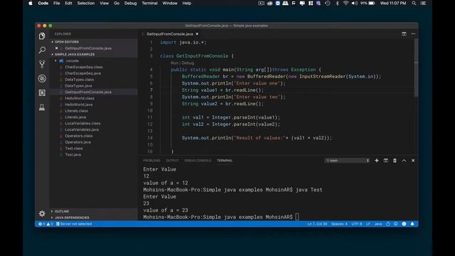
Task: Open the Source Control view
Action: (x=42, y=64)
